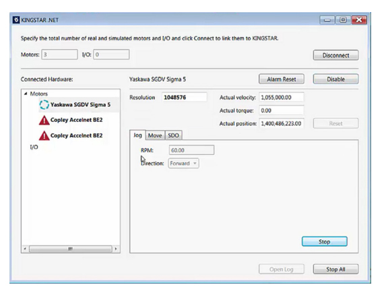Disable the selected motor

pos(336,79)
